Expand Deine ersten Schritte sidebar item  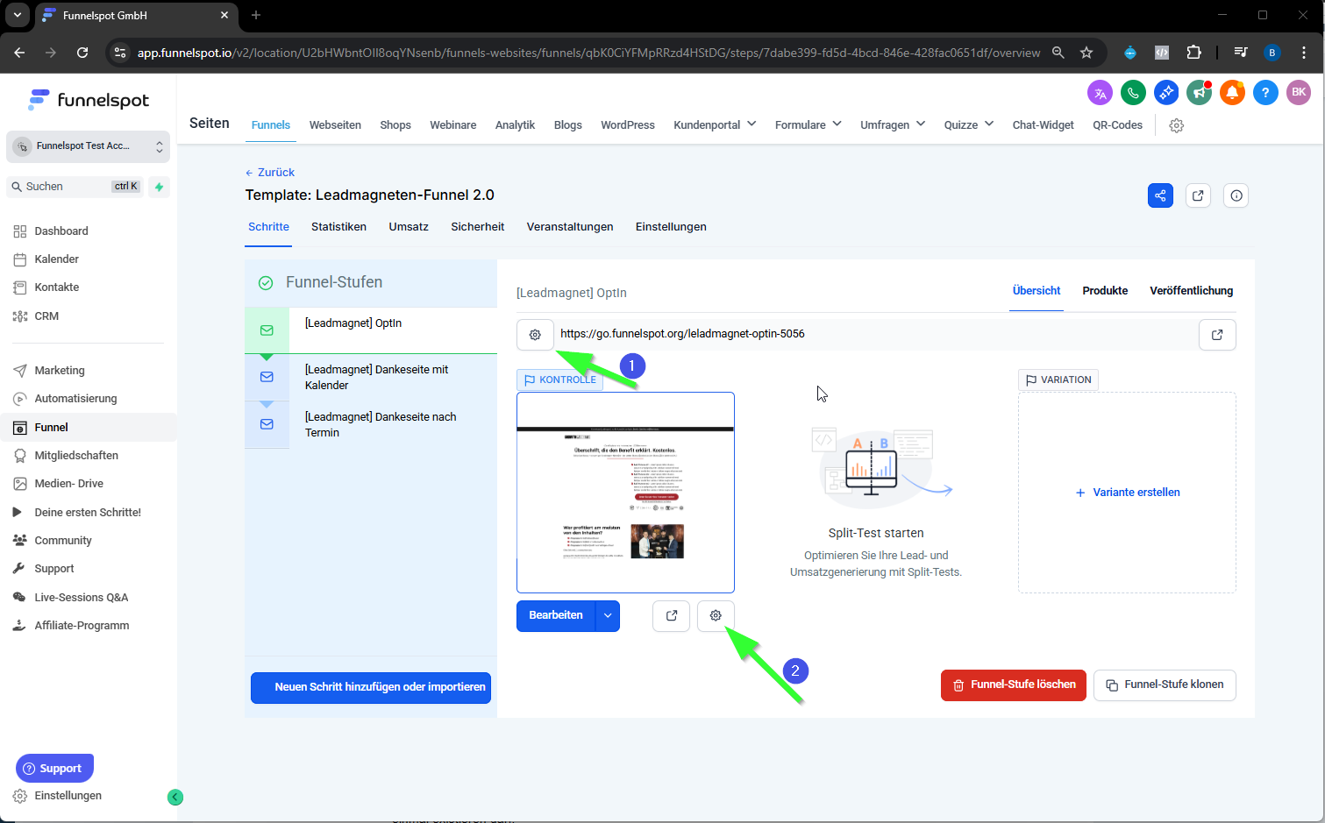click(88, 513)
